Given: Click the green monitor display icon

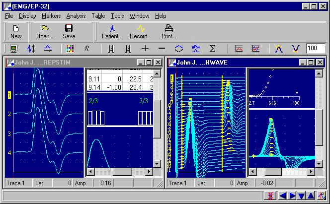Looking at the screenshot, I should [14, 49].
